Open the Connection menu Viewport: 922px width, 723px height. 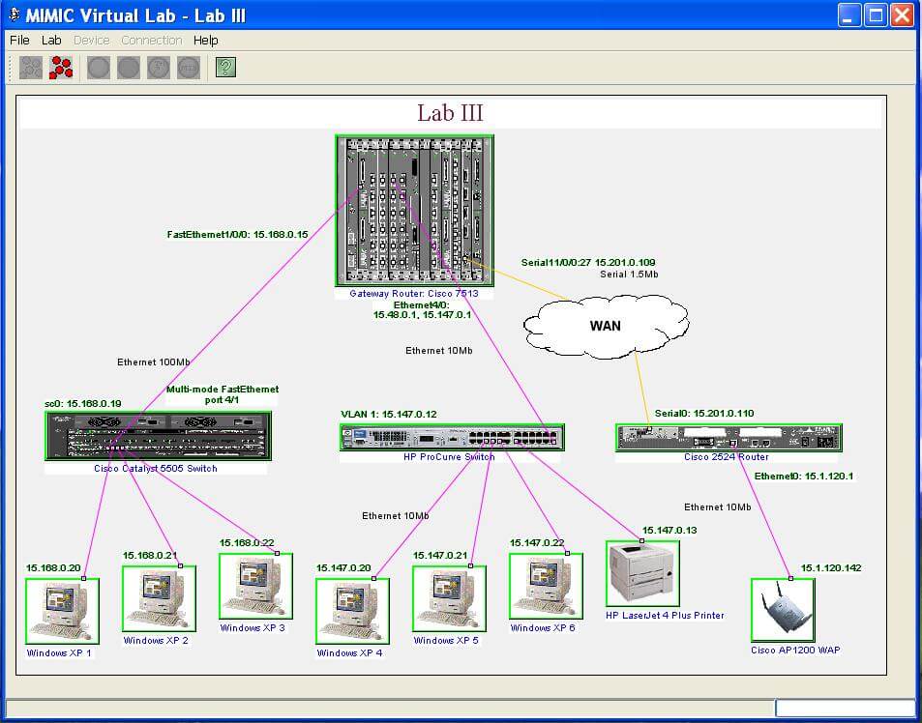pyautogui.click(x=152, y=40)
